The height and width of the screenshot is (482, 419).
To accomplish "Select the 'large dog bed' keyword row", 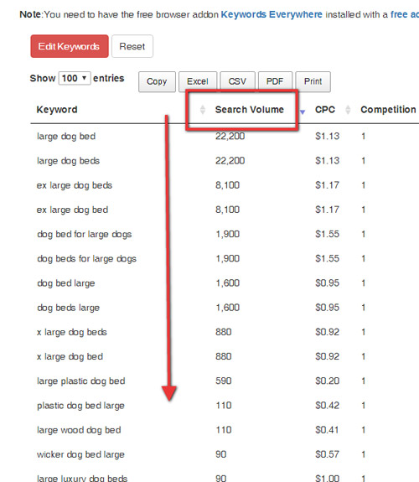I will [x=225, y=136].
